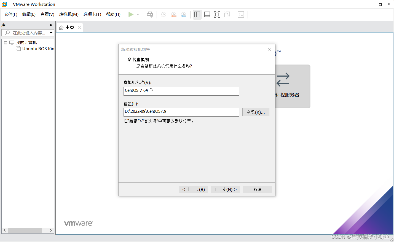Click the Ubuntu ROS Kin VM icon
Image resolution: width=394 pixels, height=242 pixels.
(x=18, y=49)
